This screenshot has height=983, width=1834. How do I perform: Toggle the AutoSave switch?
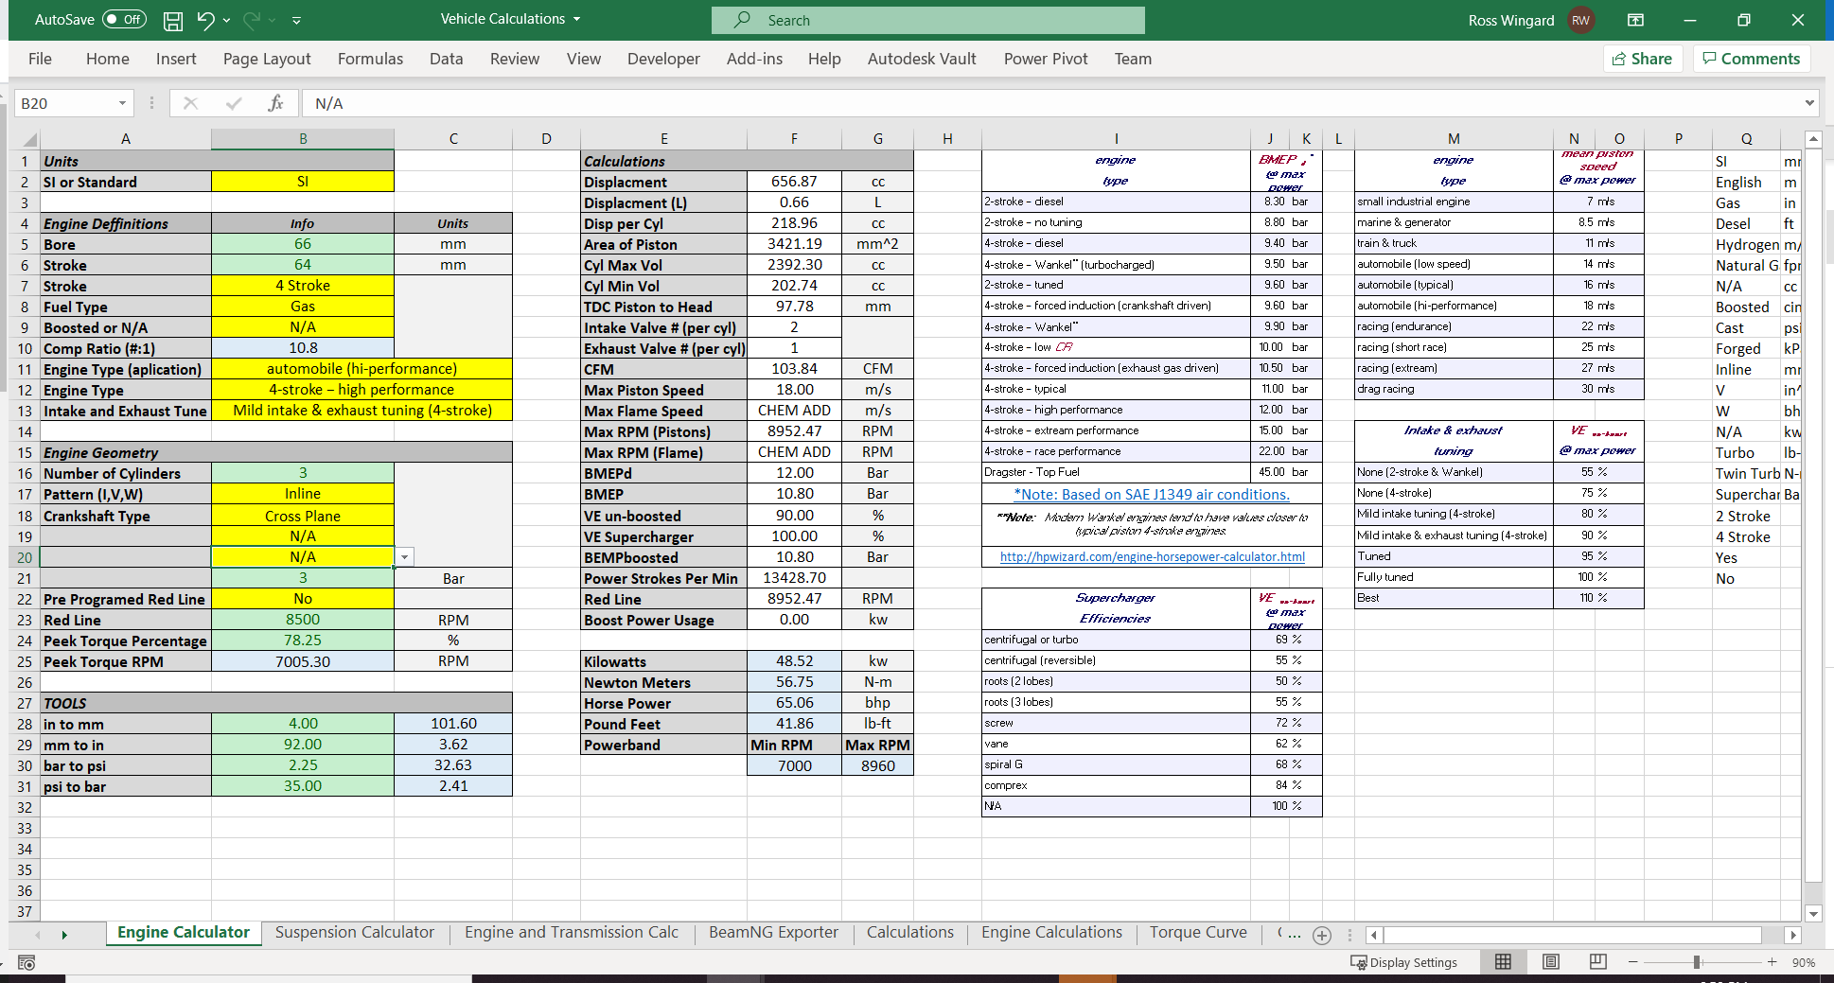point(124,19)
